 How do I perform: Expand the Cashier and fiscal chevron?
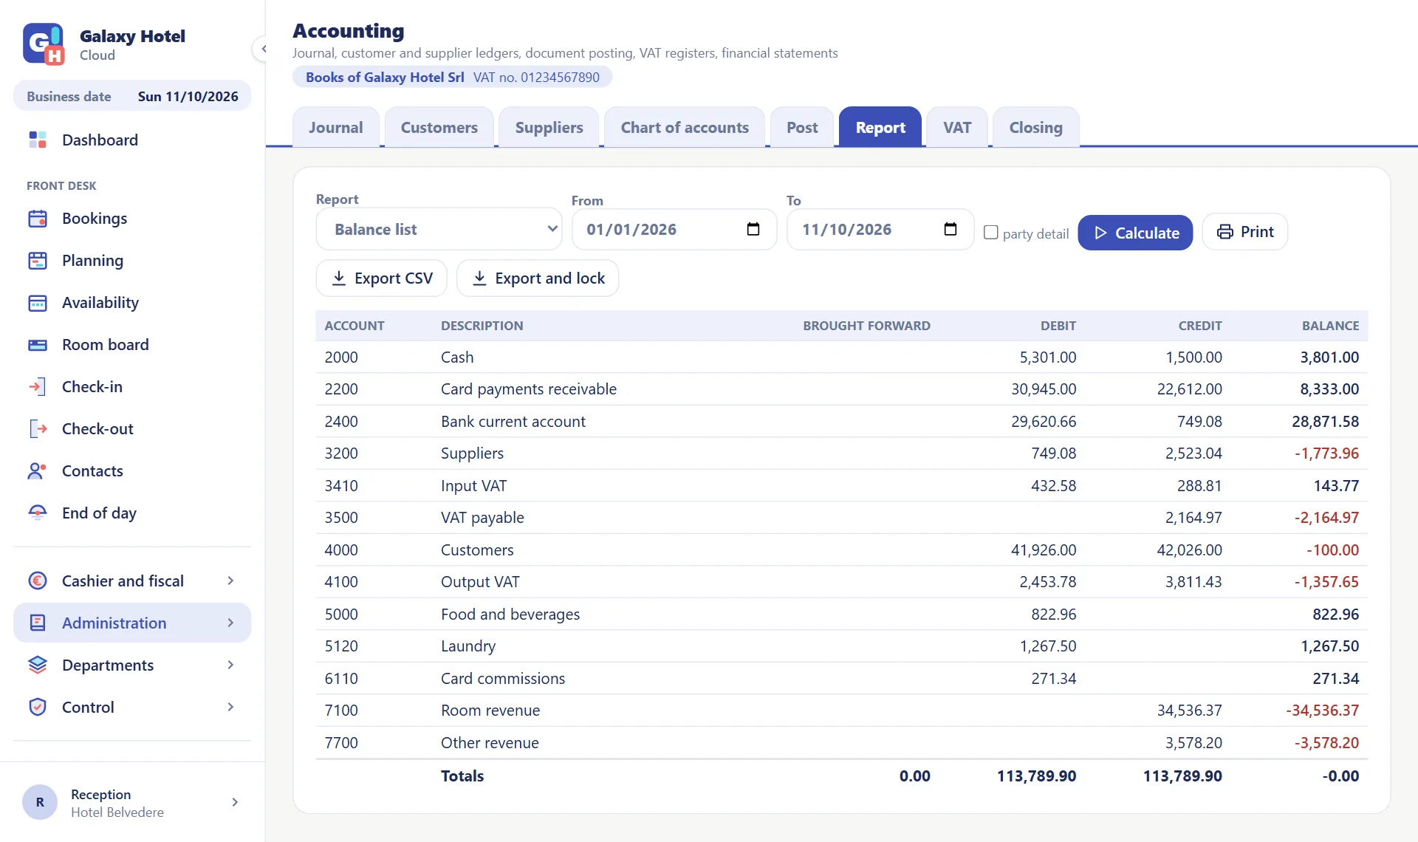(230, 581)
